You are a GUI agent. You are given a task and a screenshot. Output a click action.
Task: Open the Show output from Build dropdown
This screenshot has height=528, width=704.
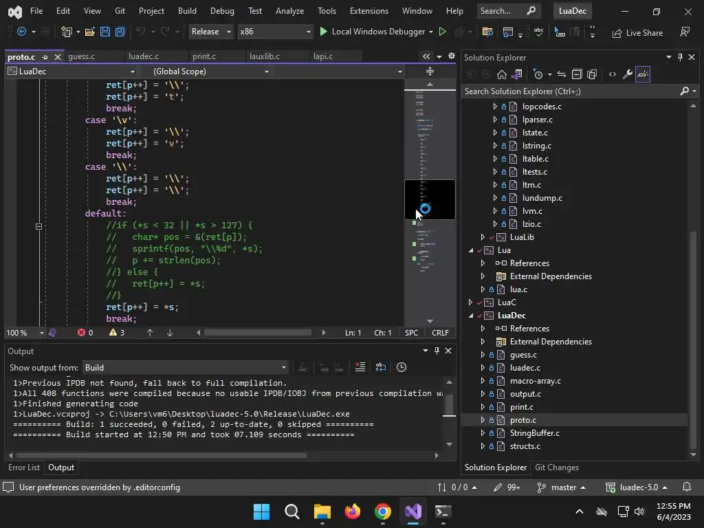[x=186, y=368]
